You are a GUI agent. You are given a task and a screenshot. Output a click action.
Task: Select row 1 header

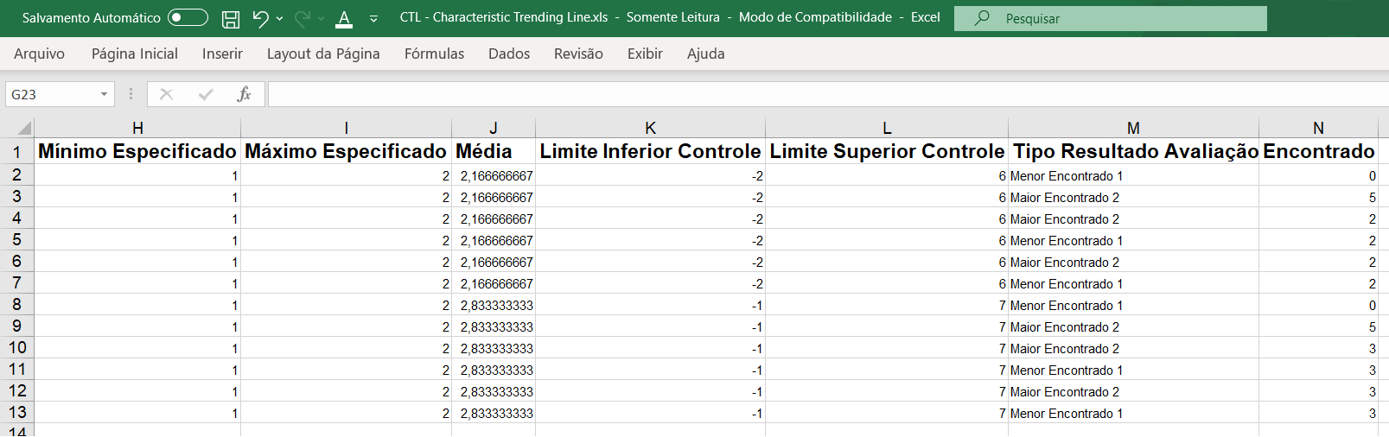click(16, 151)
